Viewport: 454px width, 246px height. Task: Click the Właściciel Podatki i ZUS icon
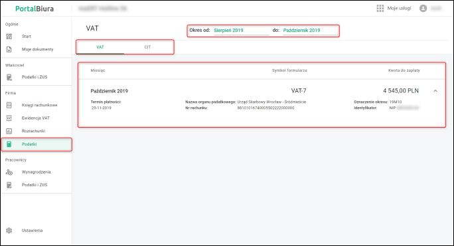[x=9, y=77]
